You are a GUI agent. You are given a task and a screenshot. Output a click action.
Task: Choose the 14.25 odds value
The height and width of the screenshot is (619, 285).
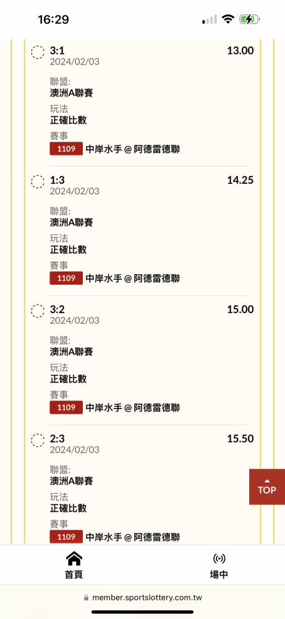(240, 180)
